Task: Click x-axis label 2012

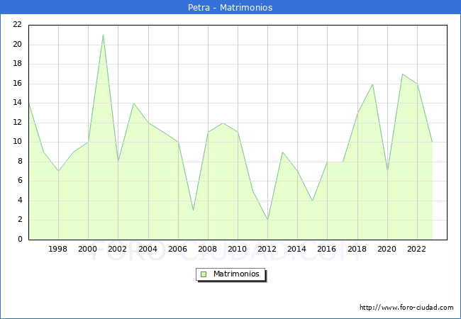Action: point(267,249)
